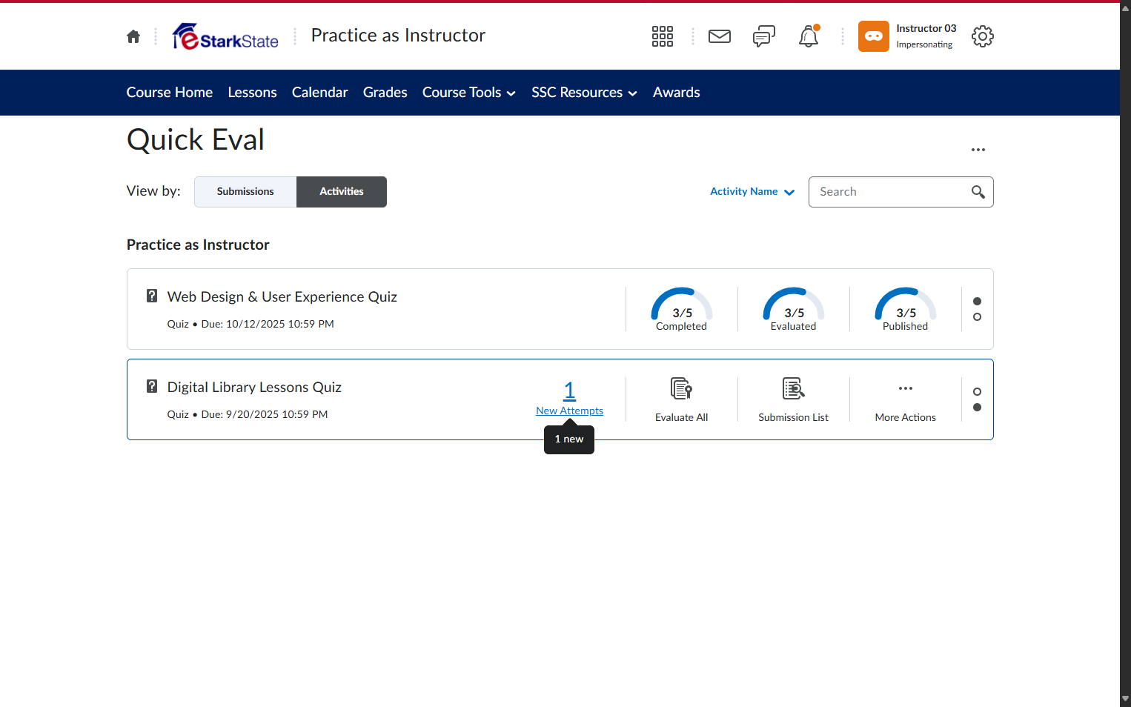This screenshot has height=707, width=1131.
Task: Click the 3/5 Published progress gauge
Action: (906, 309)
